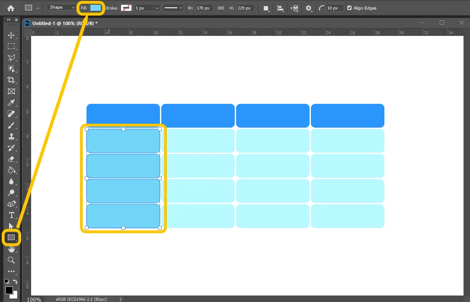Open the Edit Toolbar three-dots menu
Screen dimensions: 470x302
click(11, 271)
